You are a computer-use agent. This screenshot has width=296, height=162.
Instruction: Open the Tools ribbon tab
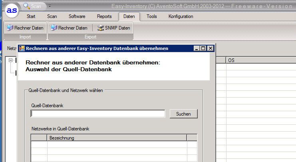pos(151,16)
